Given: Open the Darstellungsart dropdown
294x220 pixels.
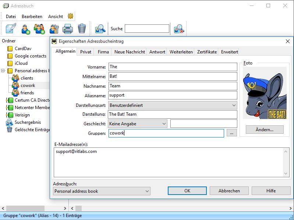Looking at the screenshot, I should [172, 105].
